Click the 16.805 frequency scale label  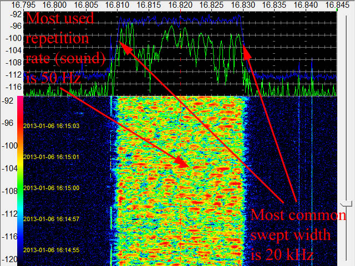pos(85,4)
